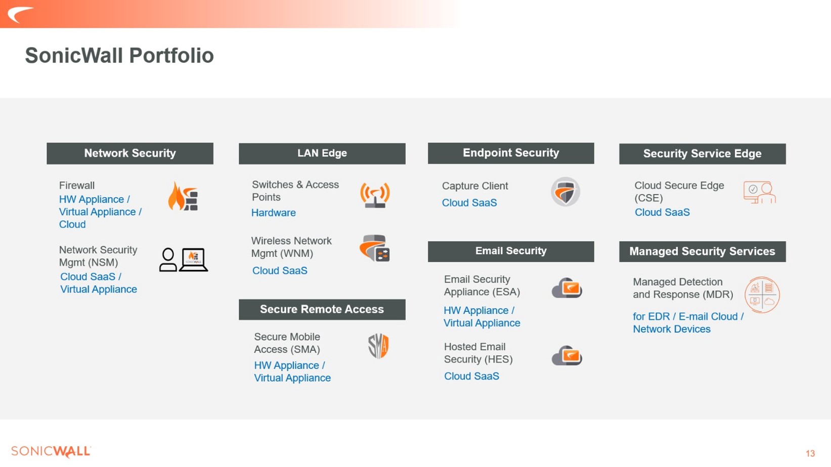Click the Capture Client shield icon
This screenshot has height=467, width=831.
coord(565,192)
